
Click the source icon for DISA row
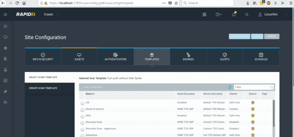pyautogui.click(x=253, y=116)
